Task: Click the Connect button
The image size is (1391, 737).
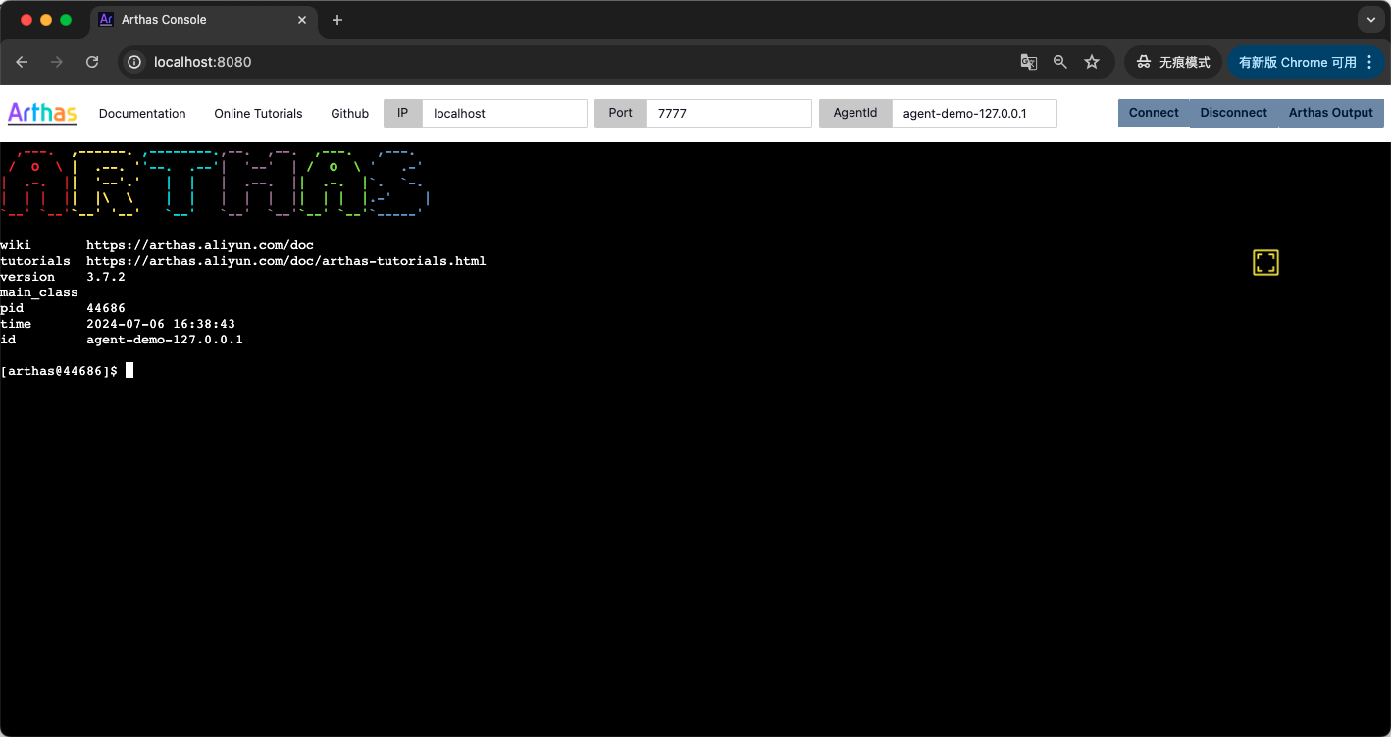Action: 1154,113
